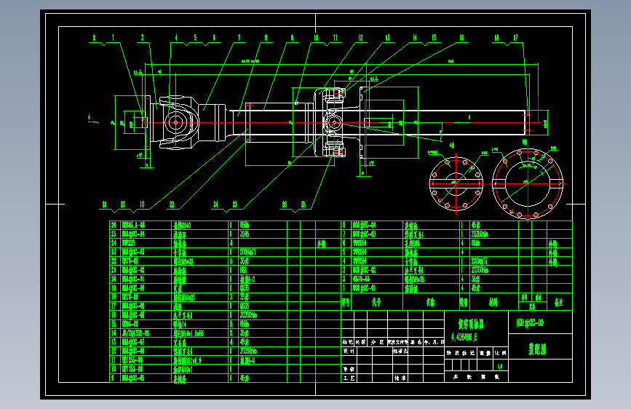Select callout number 25 below the shaft
Image resolution: width=631 pixels, height=409 pixels.
pyautogui.click(x=303, y=204)
